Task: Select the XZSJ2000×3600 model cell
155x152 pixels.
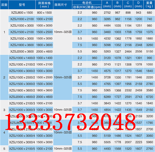Action: [x=22, y=51]
